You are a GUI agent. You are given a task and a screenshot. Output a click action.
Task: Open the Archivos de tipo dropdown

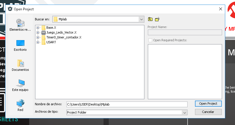click(x=184, y=113)
